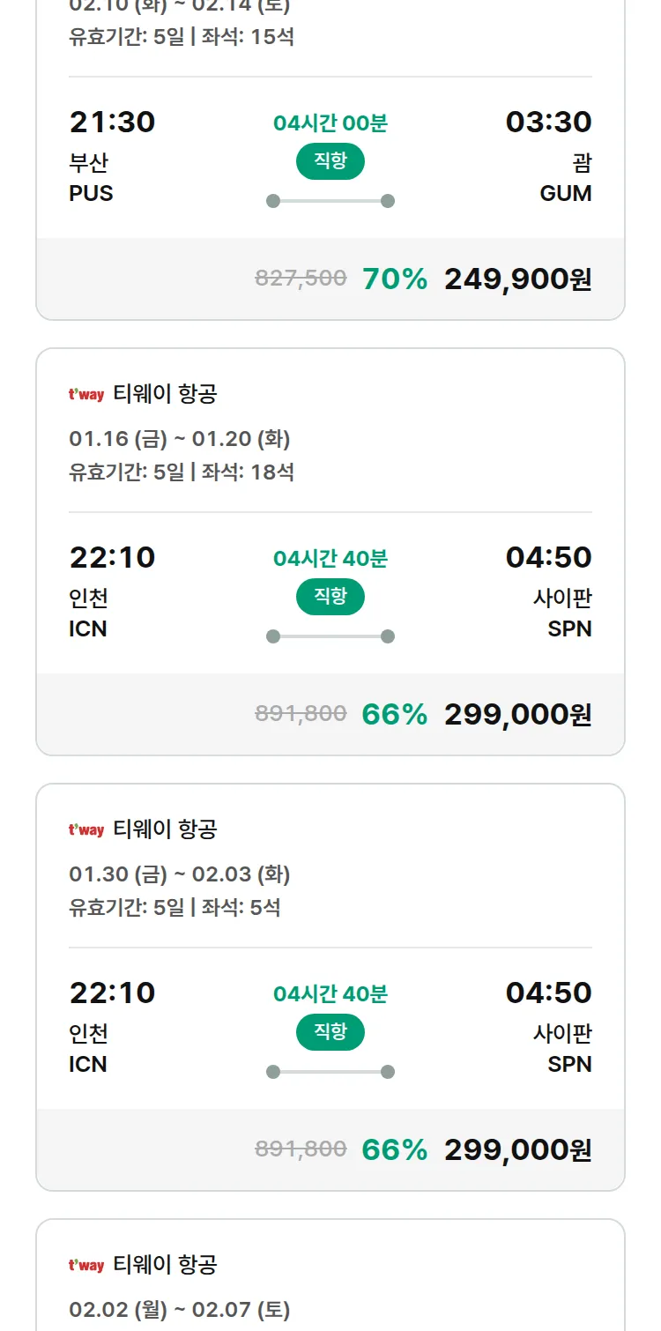Viewport: 661px width, 1331px height.
Task: Click the route progress line on the Guam flight
Action: [330, 201]
